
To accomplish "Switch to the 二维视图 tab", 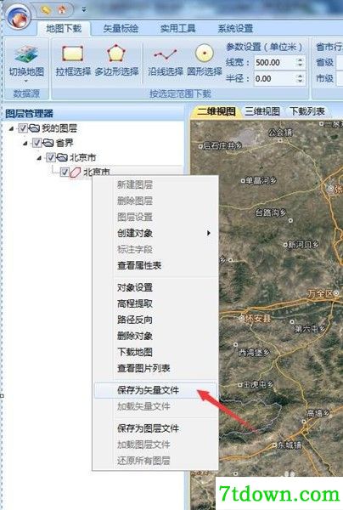I will [216, 111].
